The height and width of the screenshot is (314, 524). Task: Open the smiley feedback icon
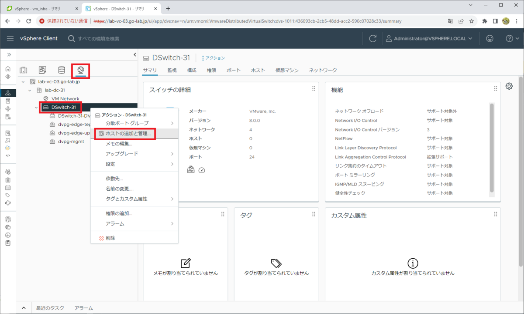click(x=490, y=38)
